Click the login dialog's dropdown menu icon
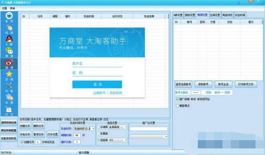 126,32
